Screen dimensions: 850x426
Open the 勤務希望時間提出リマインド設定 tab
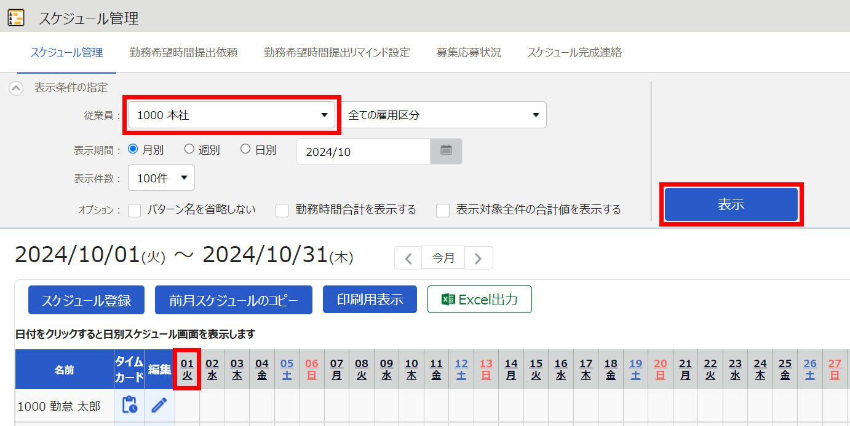point(337,53)
